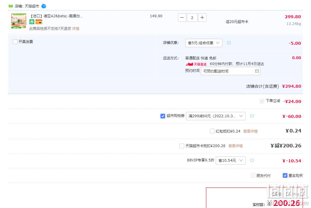Enable the 红包抵扣¥0.24 checkbox
The width and height of the screenshot is (311, 208).
tap(212, 131)
